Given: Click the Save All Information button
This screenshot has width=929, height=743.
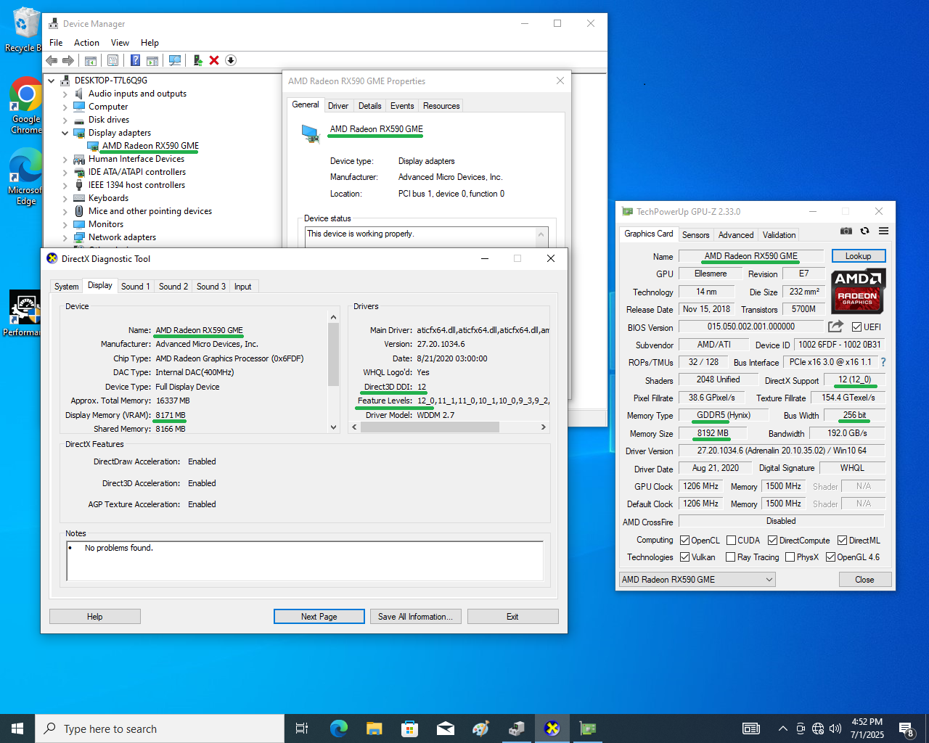Looking at the screenshot, I should [415, 617].
